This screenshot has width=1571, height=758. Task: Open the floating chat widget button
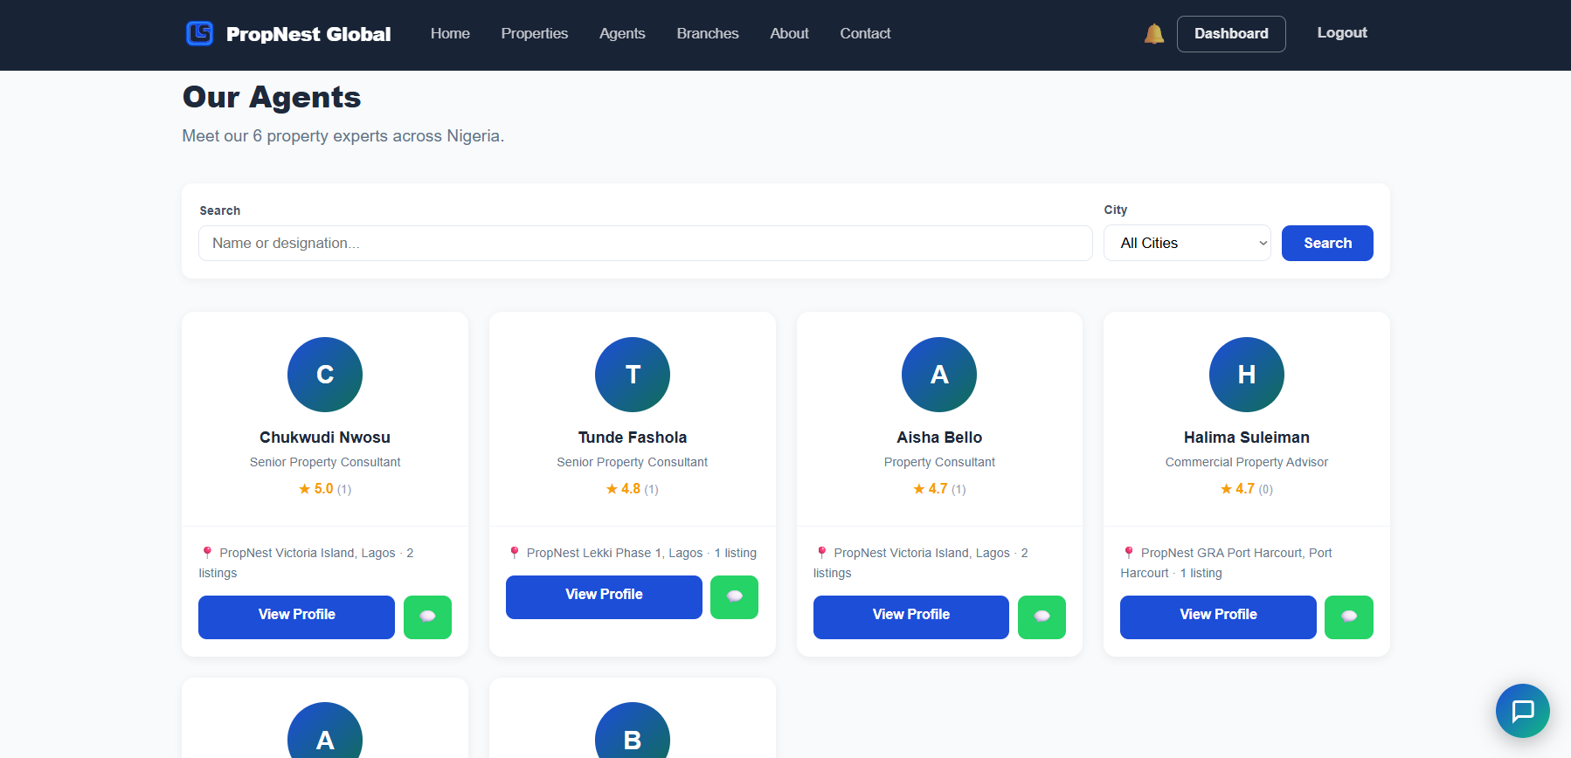point(1522,710)
